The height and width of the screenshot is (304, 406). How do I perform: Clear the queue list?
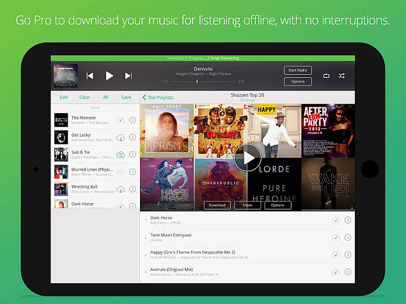click(84, 97)
